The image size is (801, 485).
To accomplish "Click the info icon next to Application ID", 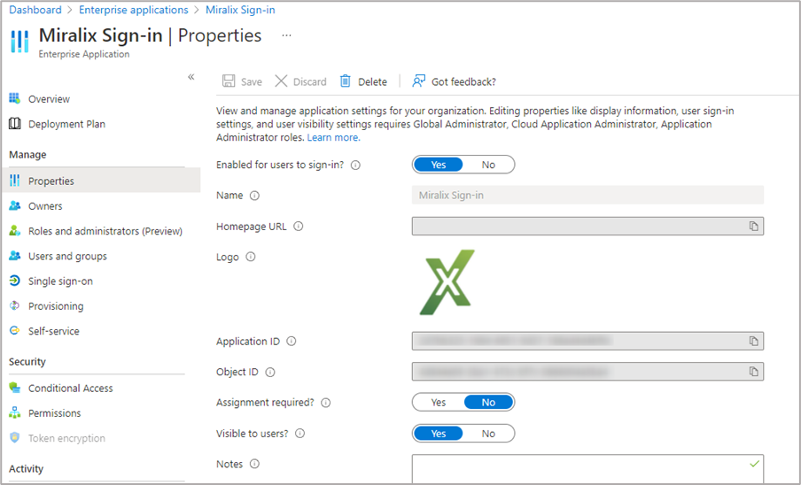I will (x=292, y=342).
